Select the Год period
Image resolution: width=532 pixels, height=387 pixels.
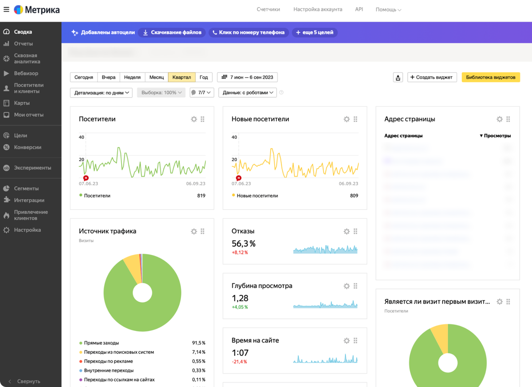click(204, 77)
